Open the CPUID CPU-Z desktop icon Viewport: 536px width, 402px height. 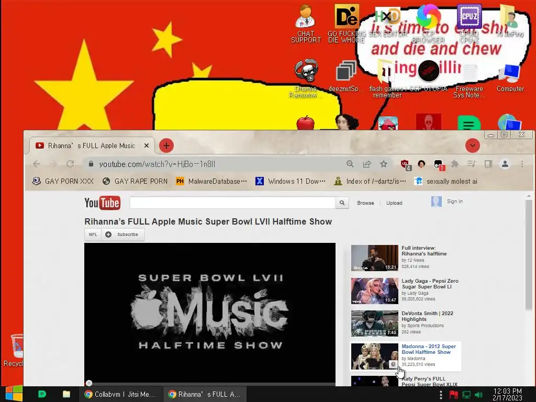pos(469,24)
